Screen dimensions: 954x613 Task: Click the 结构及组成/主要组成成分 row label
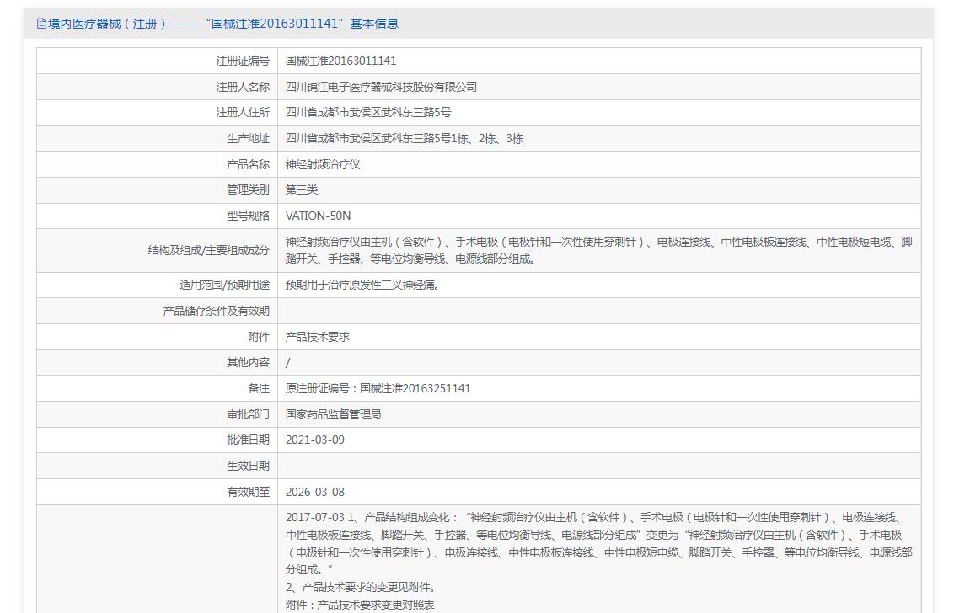[208, 250]
